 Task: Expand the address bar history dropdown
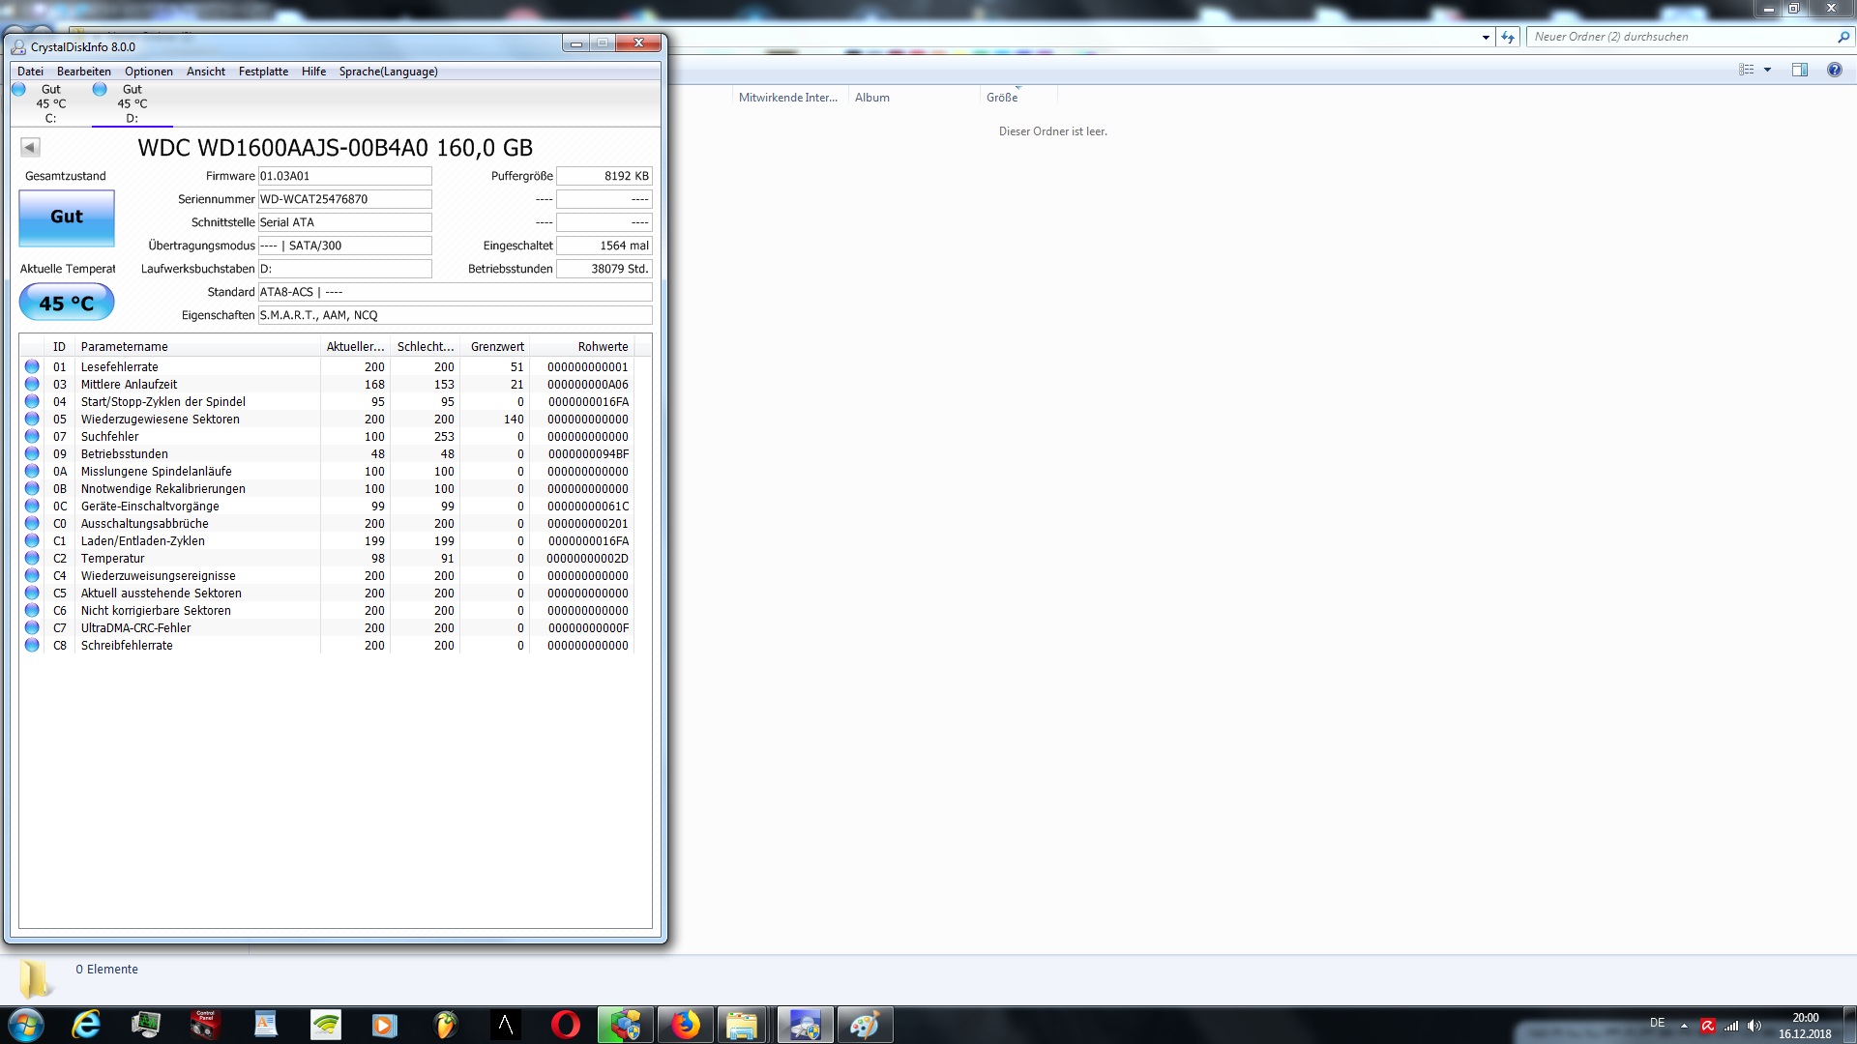pos(1486,38)
